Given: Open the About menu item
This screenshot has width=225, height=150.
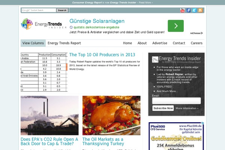Looking at the screenshot, I should (142, 43).
